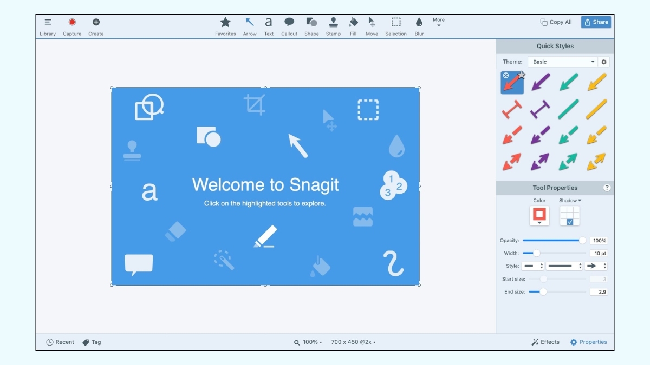Select the Selection tool
The image size is (650, 365).
pos(396,26)
